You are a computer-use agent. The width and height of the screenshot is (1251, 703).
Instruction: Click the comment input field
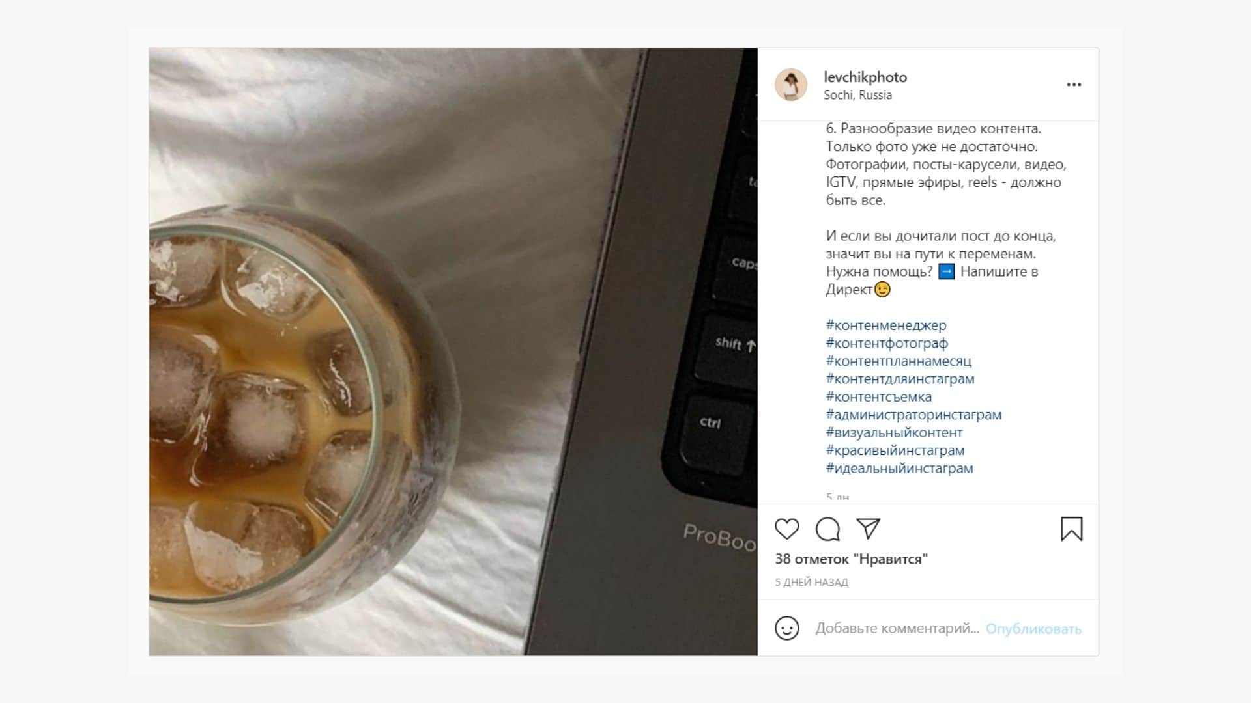tap(897, 628)
